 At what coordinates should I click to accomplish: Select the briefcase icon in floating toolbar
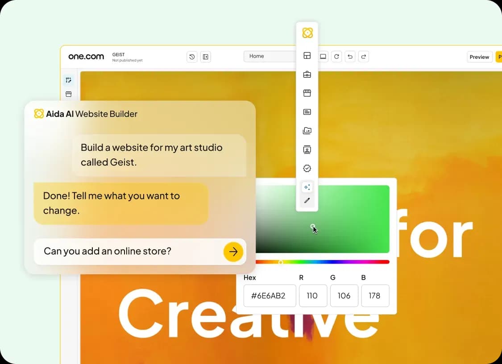point(307,74)
